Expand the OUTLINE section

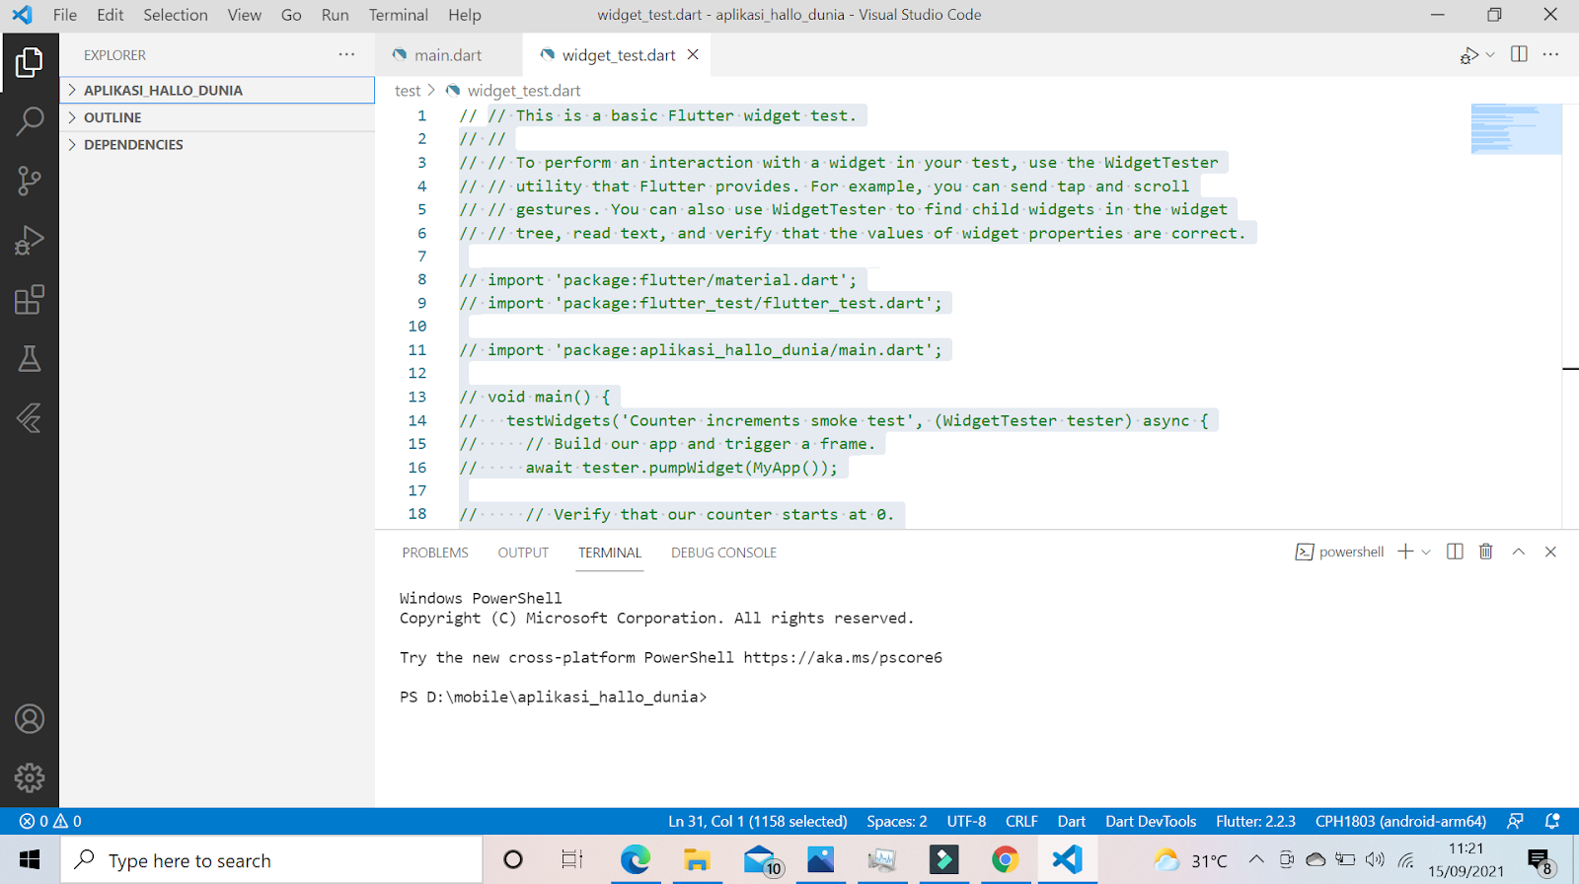point(217,117)
